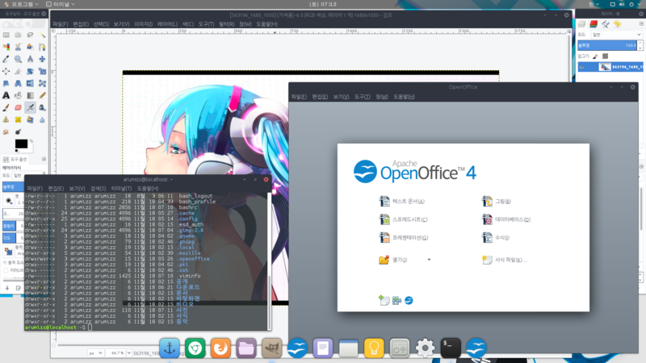Viewport: 646px width, 363px height.
Task: Create new Database in OpenOffice start center
Action: 506,219
